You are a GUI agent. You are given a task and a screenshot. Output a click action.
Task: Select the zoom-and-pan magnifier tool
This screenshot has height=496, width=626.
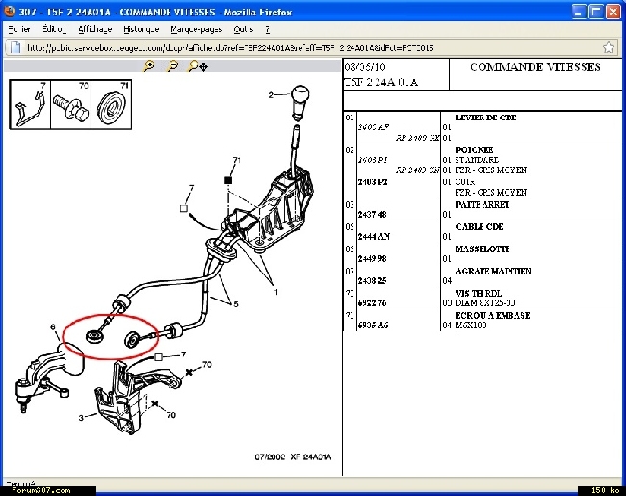[197, 65]
